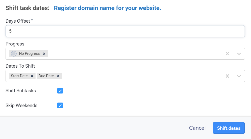Screen dimensions: 251x139
Task: Click the Skip Weekends label
Action: tap(21, 106)
